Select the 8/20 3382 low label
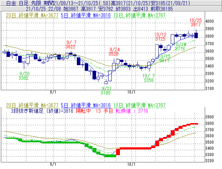Image resolution: width=222 pixels, height=169 pixels. point(24,76)
